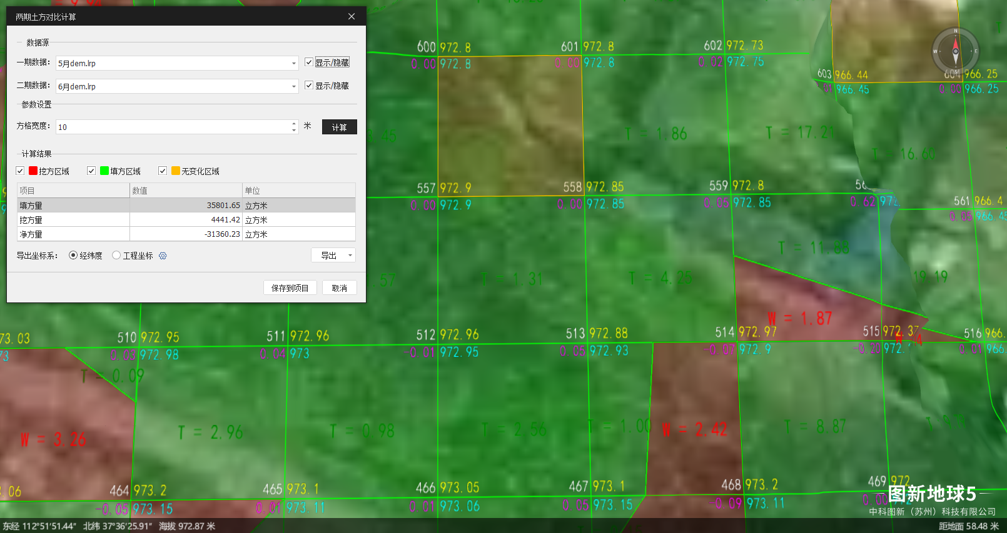The height and width of the screenshot is (533, 1007).
Task: Click the 计算 button
Action: (339, 127)
